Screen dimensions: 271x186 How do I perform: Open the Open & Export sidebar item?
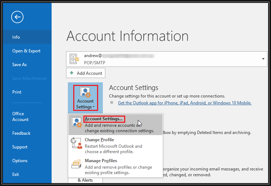point(27,51)
